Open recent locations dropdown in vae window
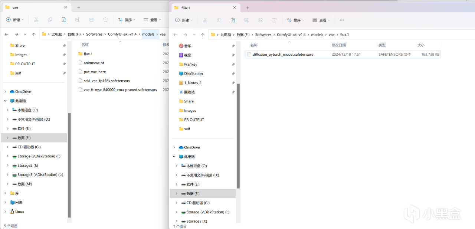The image size is (475, 229). [x=25, y=34]
